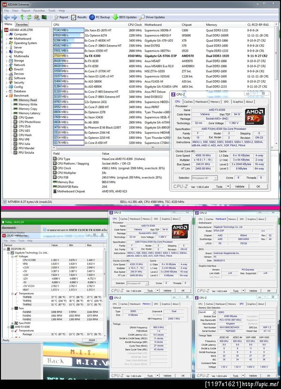The width and height of the screenshot is (281, 389).
Task: Open the Graphics tab in CPU-Z over AIDA64
Action: (x=237, y=102)
